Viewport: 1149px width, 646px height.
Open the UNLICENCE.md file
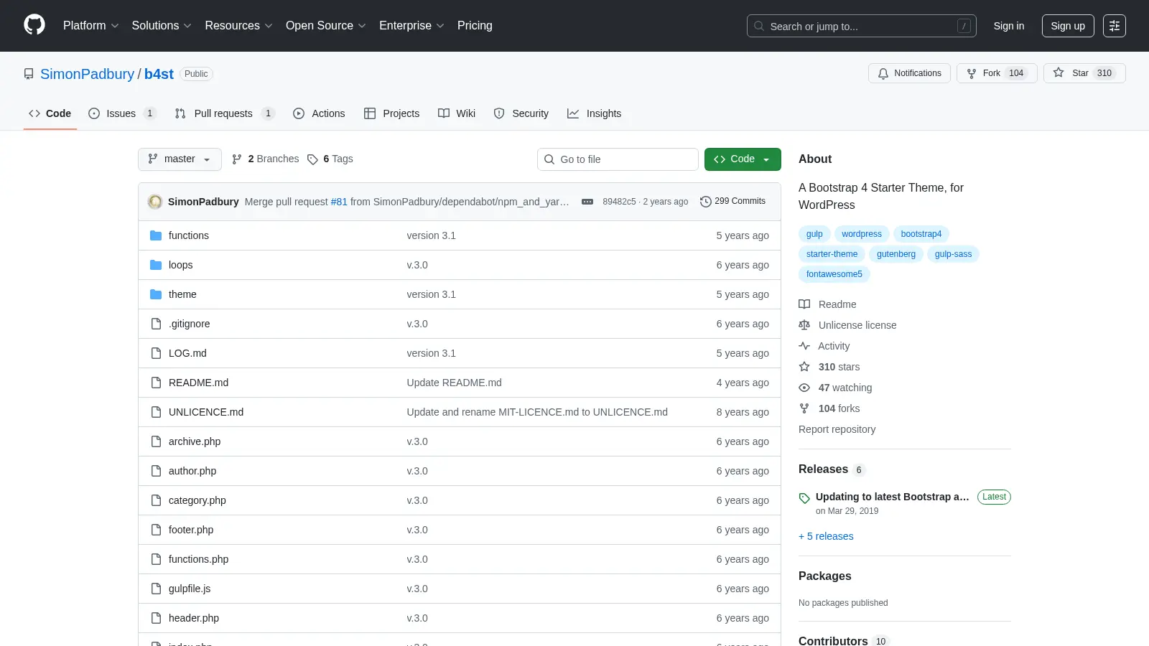(206, 412)
